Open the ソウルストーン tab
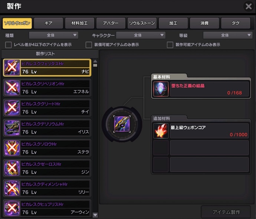256x219 pixels. tap(142, 23)
